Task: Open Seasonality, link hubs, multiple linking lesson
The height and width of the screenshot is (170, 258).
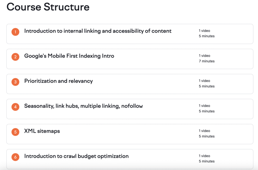Action: coord(83,106)
